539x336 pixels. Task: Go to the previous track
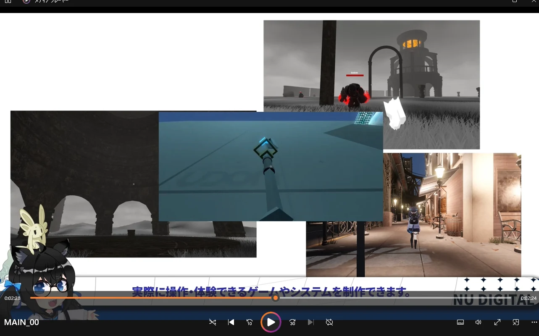point(231,322)
